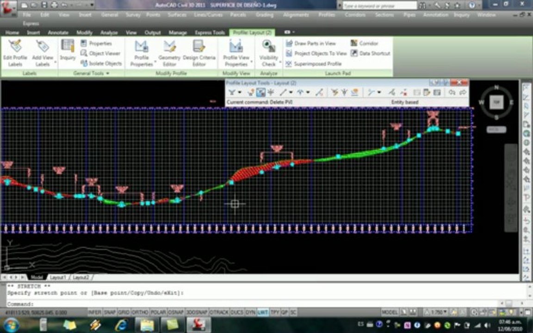The height and width of the screenshot is (333, 533).
Task: Toggle POLAR tracking
Action: [x=158, y=312]
